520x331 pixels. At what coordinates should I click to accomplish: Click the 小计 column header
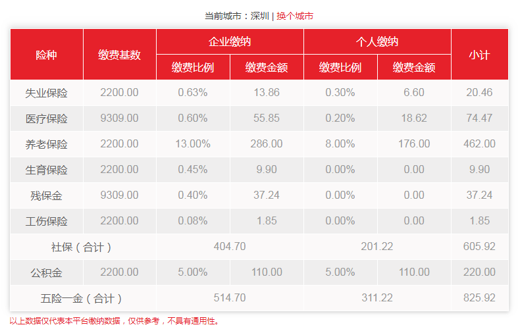(x=480, y=55)
